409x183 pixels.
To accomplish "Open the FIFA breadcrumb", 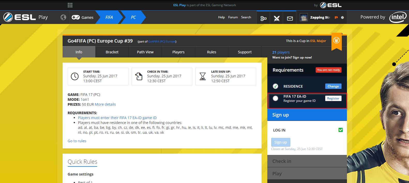I will point(109,17).
